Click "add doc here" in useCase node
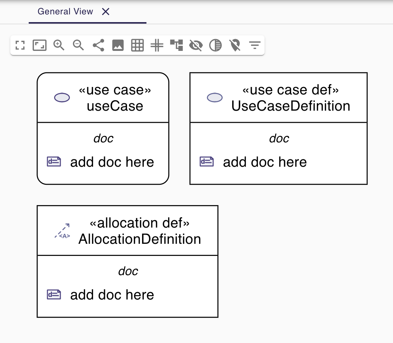Image resolution: width=393 pixels, height=343 pixels. tap(112, 162)
